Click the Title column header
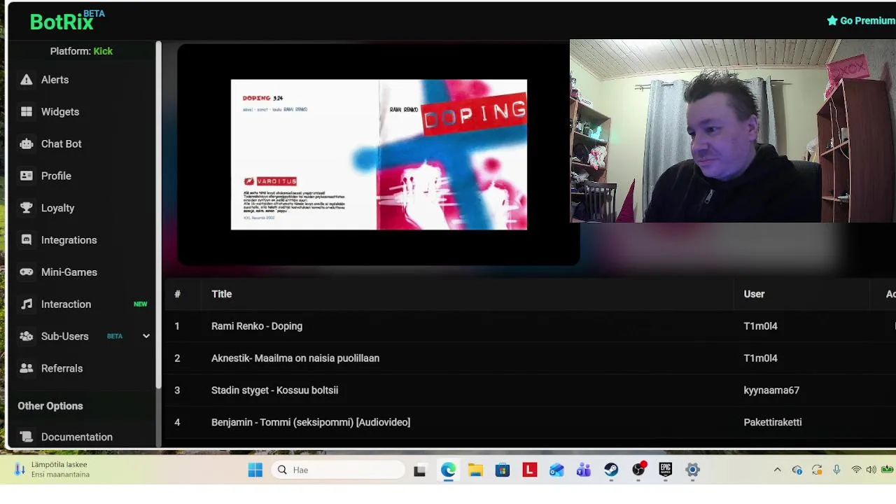896x504 pixels. 221,294
